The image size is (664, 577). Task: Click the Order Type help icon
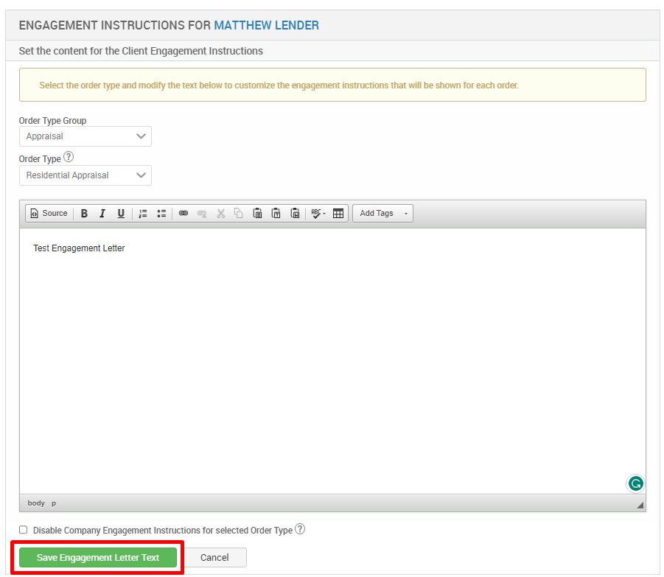coord(69,157)
